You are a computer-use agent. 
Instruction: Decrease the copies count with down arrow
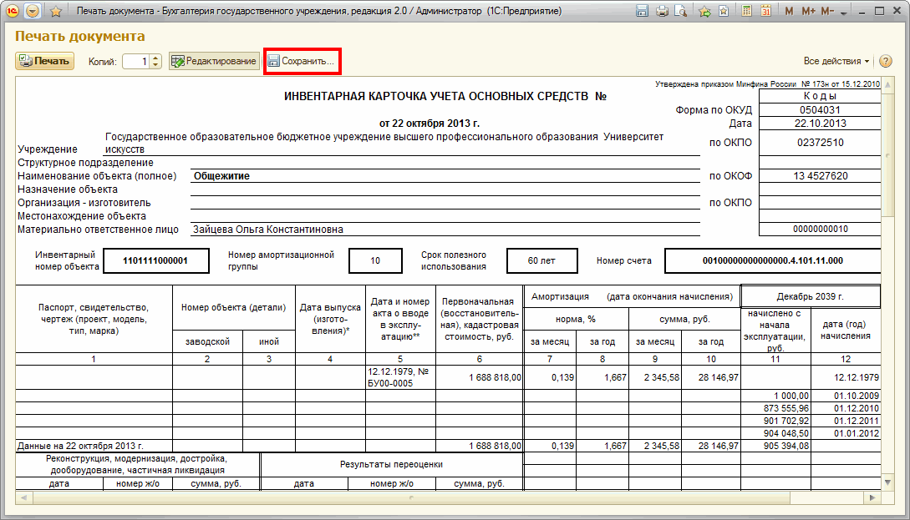coord(155,65)
